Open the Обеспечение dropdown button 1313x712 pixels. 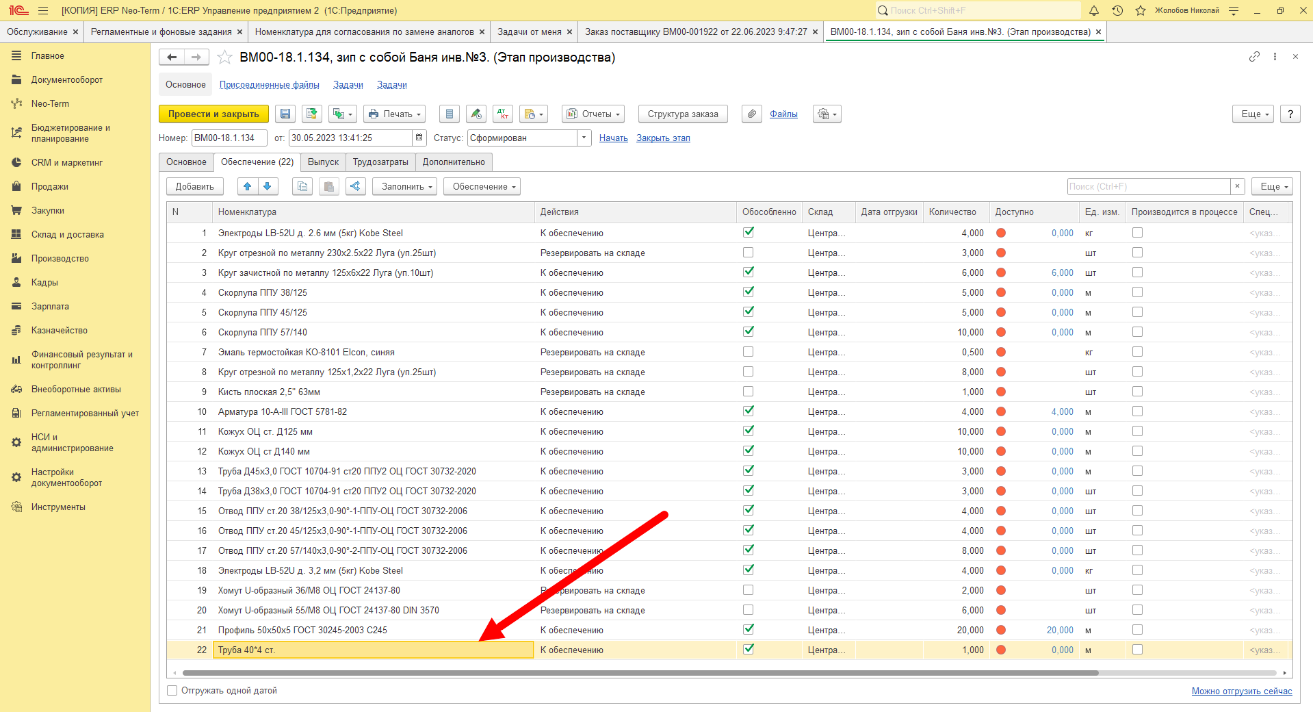pos(482,186)
